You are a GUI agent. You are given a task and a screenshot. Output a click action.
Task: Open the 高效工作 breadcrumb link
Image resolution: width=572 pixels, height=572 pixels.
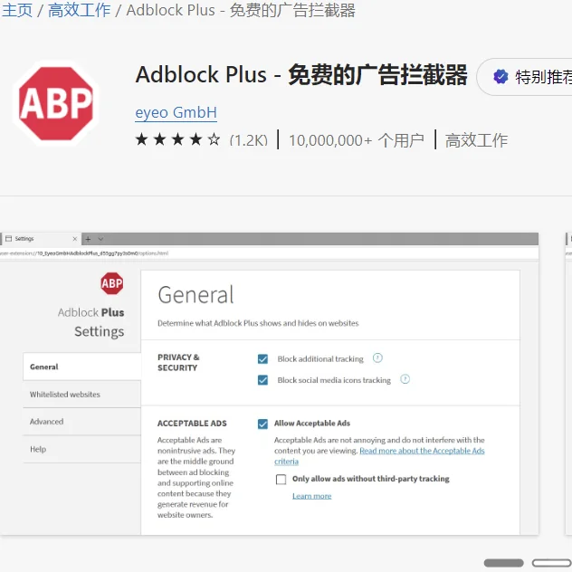79,10
